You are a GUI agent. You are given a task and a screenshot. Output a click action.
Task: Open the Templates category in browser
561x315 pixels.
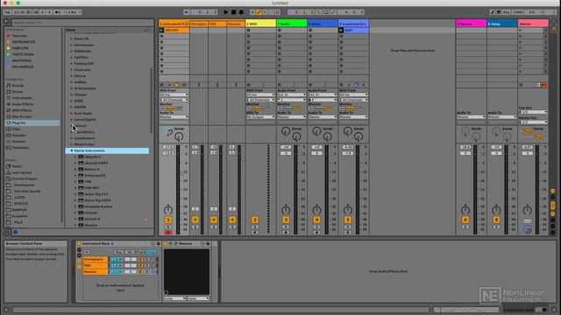[x=20, y=148]
